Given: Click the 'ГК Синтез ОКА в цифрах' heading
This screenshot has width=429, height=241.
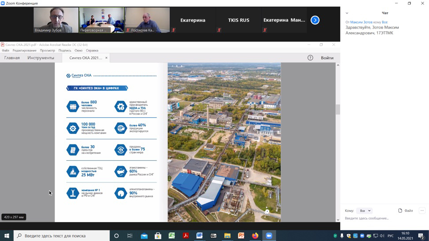Looking at the screenshot, I should coord(97,88).
